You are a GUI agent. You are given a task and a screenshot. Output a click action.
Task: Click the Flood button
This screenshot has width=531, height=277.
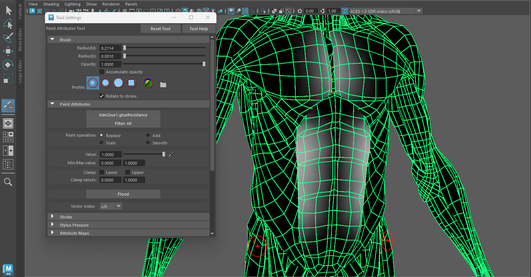[x=123, y=194]
